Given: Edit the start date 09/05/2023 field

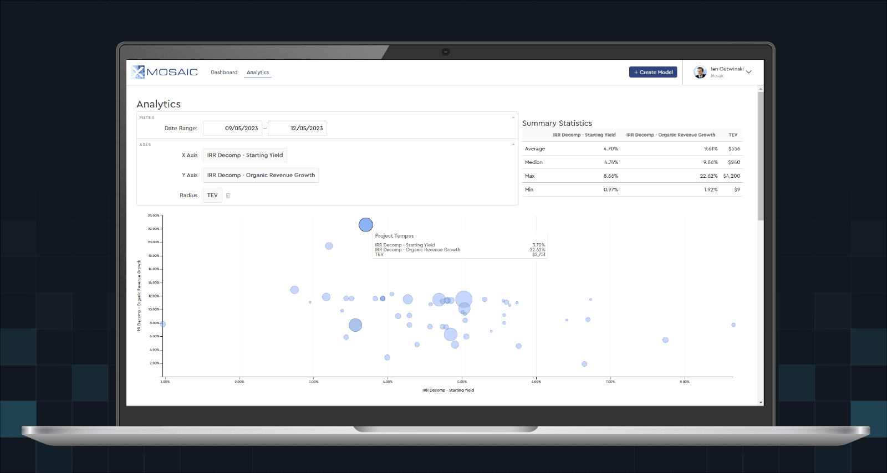Looking at the screenshot, I should (233, 128).
